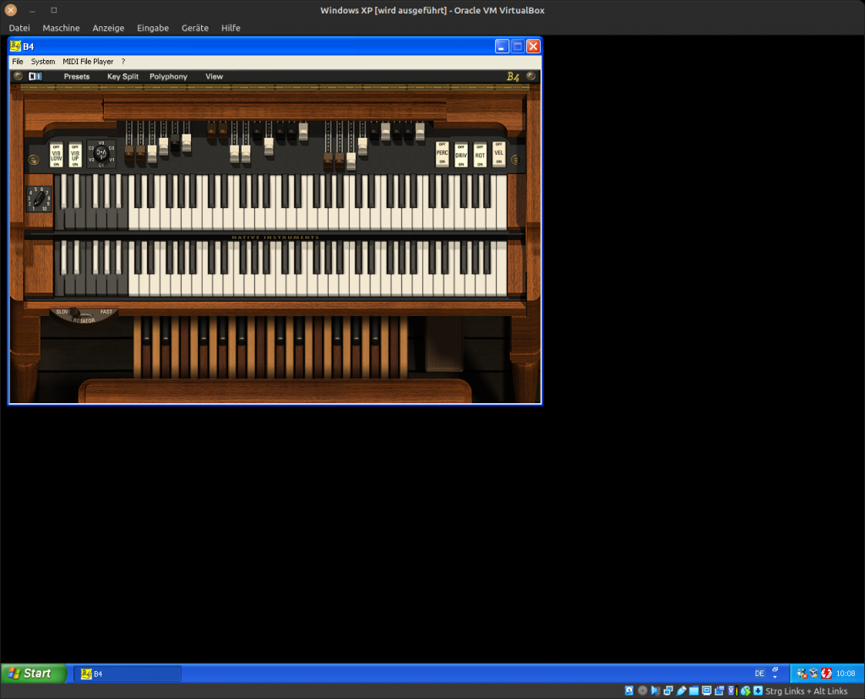Click the numbered volume dial left of keys

click(38, 199)
